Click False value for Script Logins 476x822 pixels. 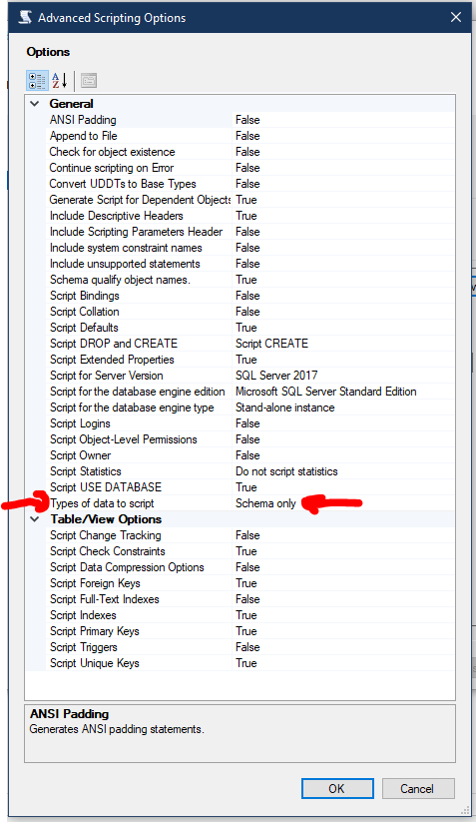click(x=247, y=423)
